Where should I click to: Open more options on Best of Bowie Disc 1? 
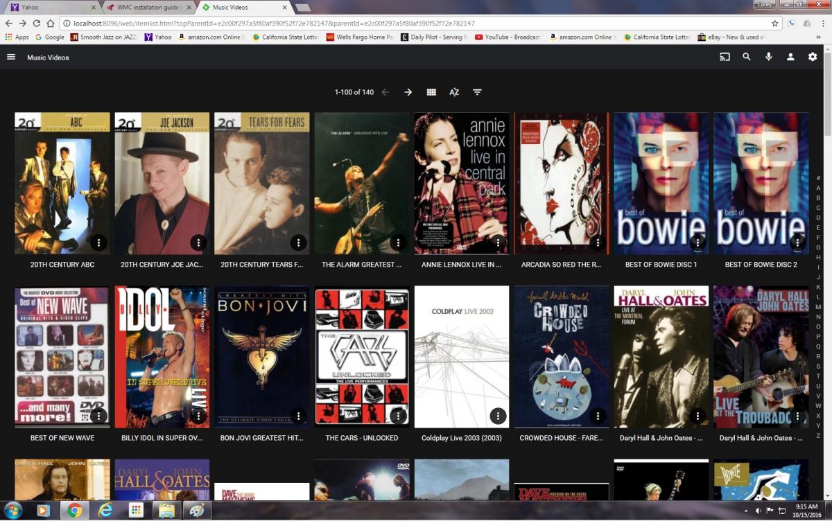click(x=697, y=243)
